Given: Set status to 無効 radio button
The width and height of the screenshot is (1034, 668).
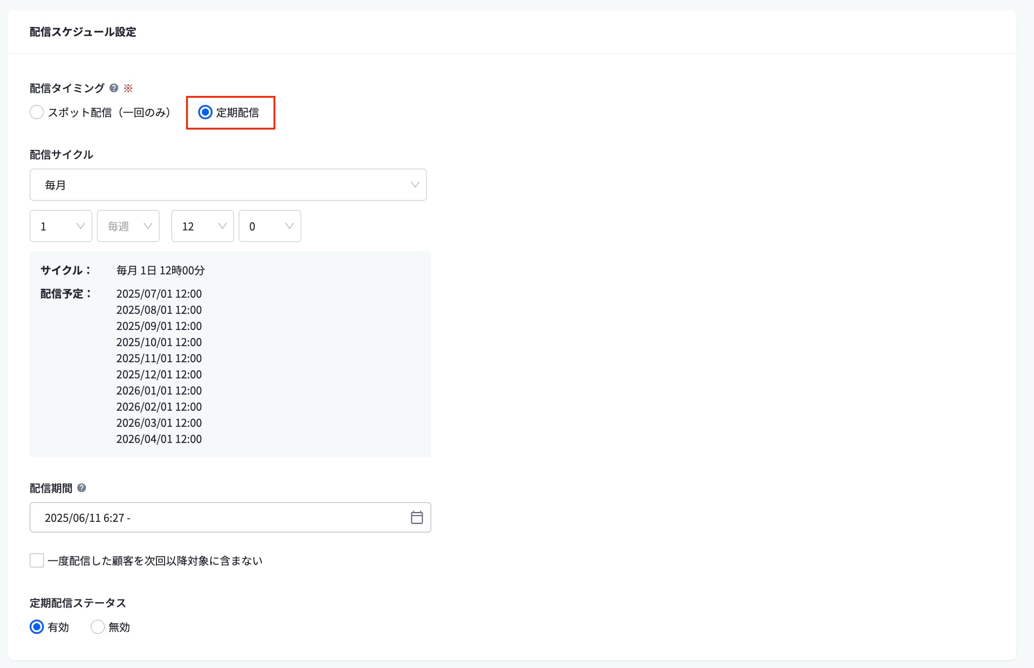Looking at the screenshot, I should [98, 627].
